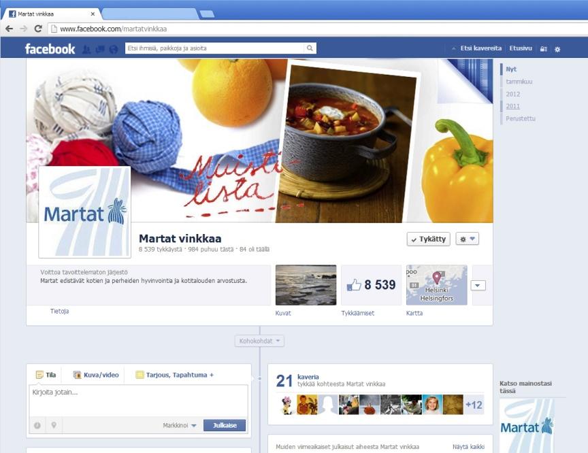Open page gear dropdown next to Tykätty
Screen dimensions: 588x453
pos(468,239)
